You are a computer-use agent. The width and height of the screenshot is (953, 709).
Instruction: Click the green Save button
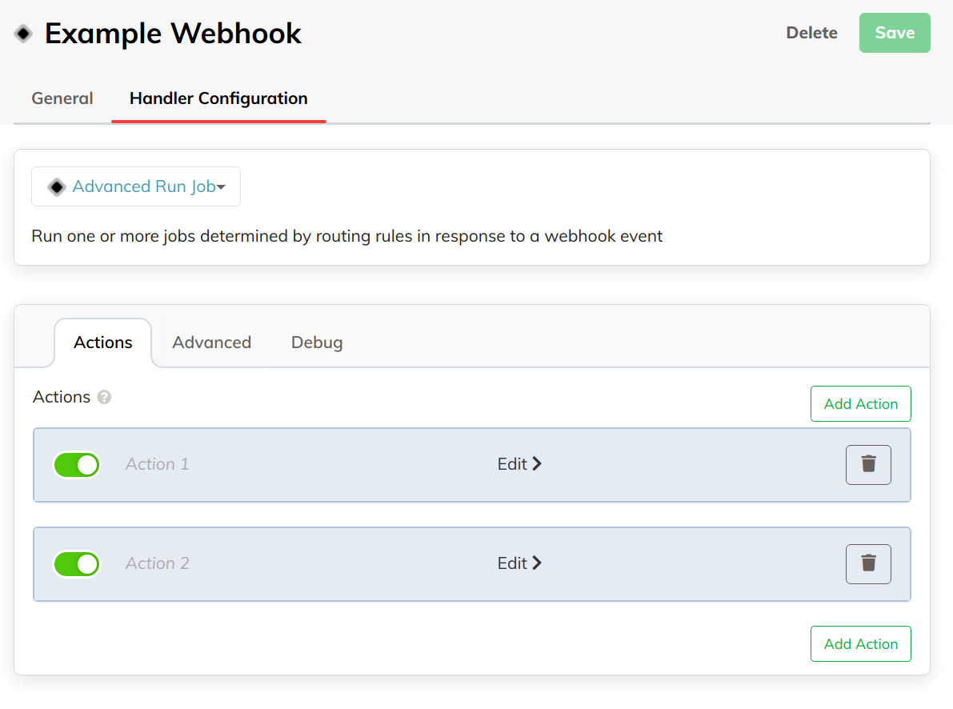895,33
